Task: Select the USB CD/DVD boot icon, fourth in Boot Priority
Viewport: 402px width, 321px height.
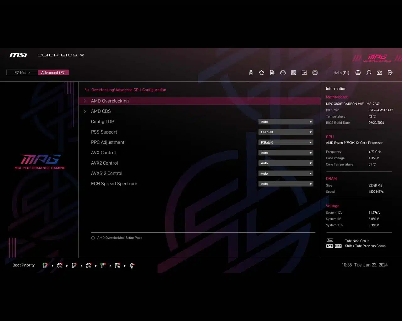Action: (x=89, y=266)
